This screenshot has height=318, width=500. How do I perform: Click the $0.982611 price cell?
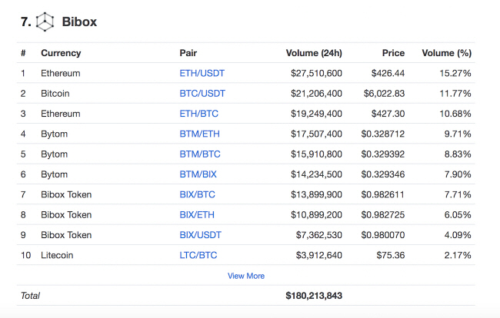pos(382,194)
